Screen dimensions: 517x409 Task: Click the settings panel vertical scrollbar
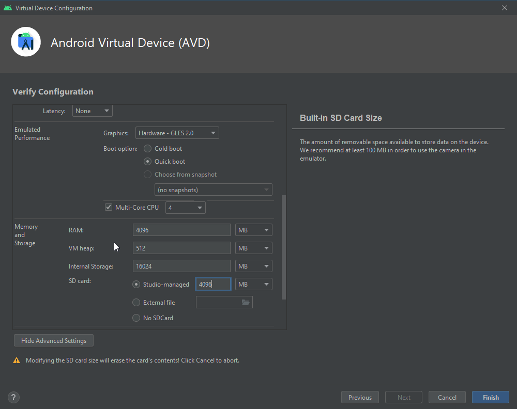[x=283, y=247]
